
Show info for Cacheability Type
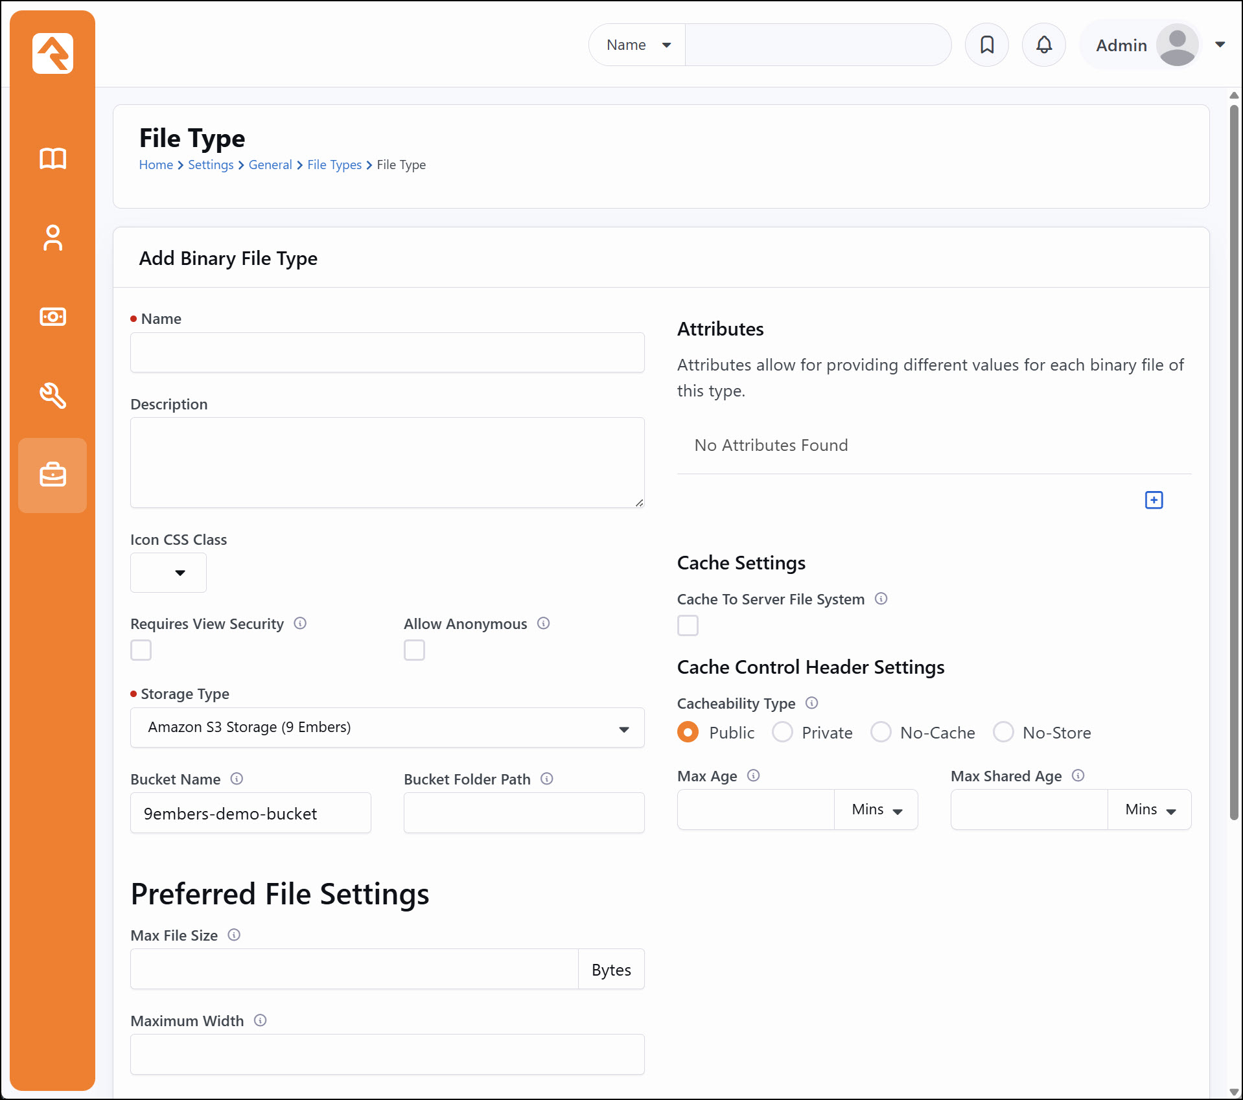point(812,703)
